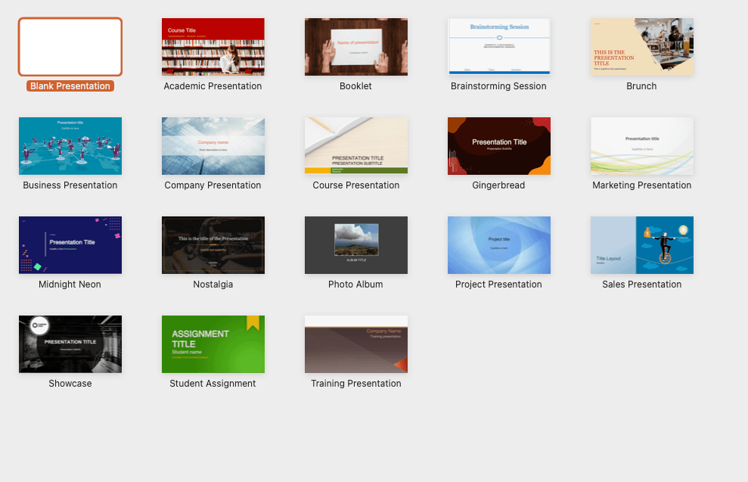This screenshot has height=482, width=748.
Task: Click the Photo Album label text
Action: pos(355,284)
